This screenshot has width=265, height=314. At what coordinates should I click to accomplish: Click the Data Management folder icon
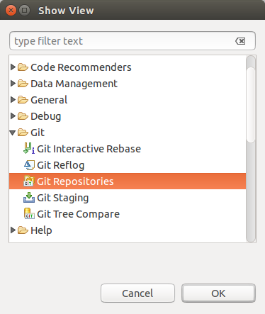(23, 84)
